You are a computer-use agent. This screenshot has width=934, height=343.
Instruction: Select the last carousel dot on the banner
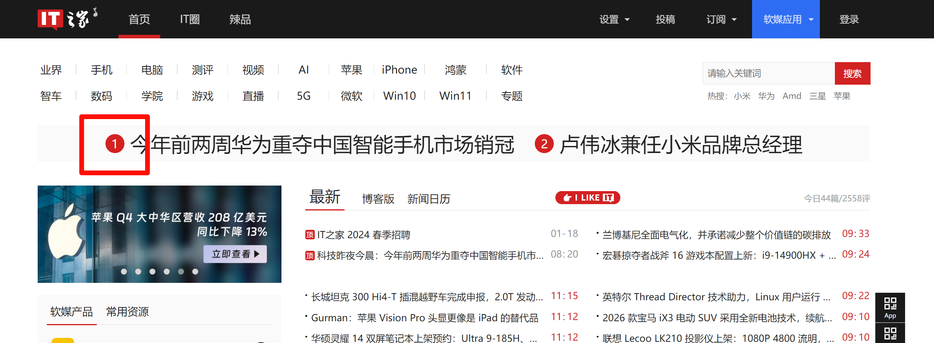click(195, 271)
